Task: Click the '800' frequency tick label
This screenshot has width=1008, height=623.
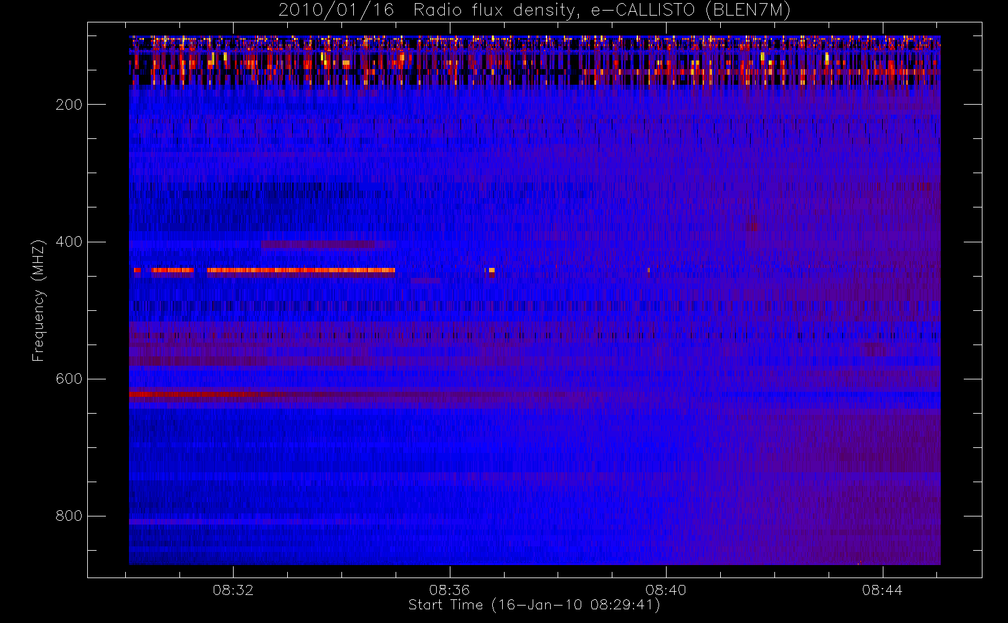Action: click(x=69, y=516)
